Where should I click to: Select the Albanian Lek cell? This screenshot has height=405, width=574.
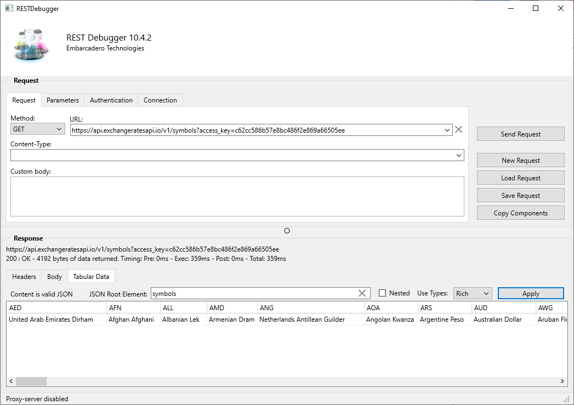point(184,320)
